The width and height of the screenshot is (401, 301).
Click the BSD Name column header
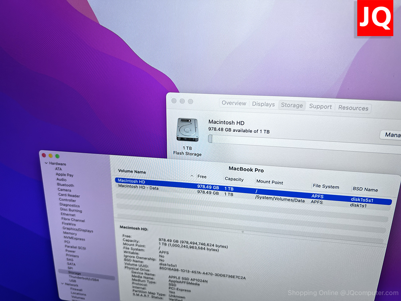coord(365,189)
